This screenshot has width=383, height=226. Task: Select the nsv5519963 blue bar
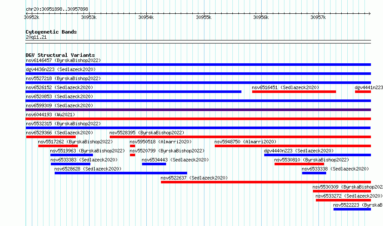[71, 155]
